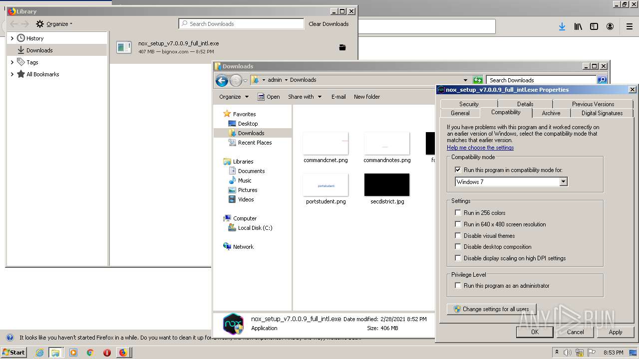Select Local Disk (C:) in navigation pane
Image resolution: width=639 pixels, height=359 pixels.
pyautogui.click(x=250, y=228)
